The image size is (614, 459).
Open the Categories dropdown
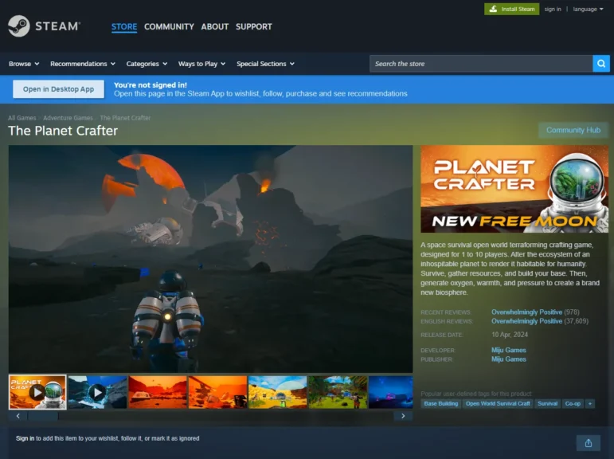(x=147, y=64)
